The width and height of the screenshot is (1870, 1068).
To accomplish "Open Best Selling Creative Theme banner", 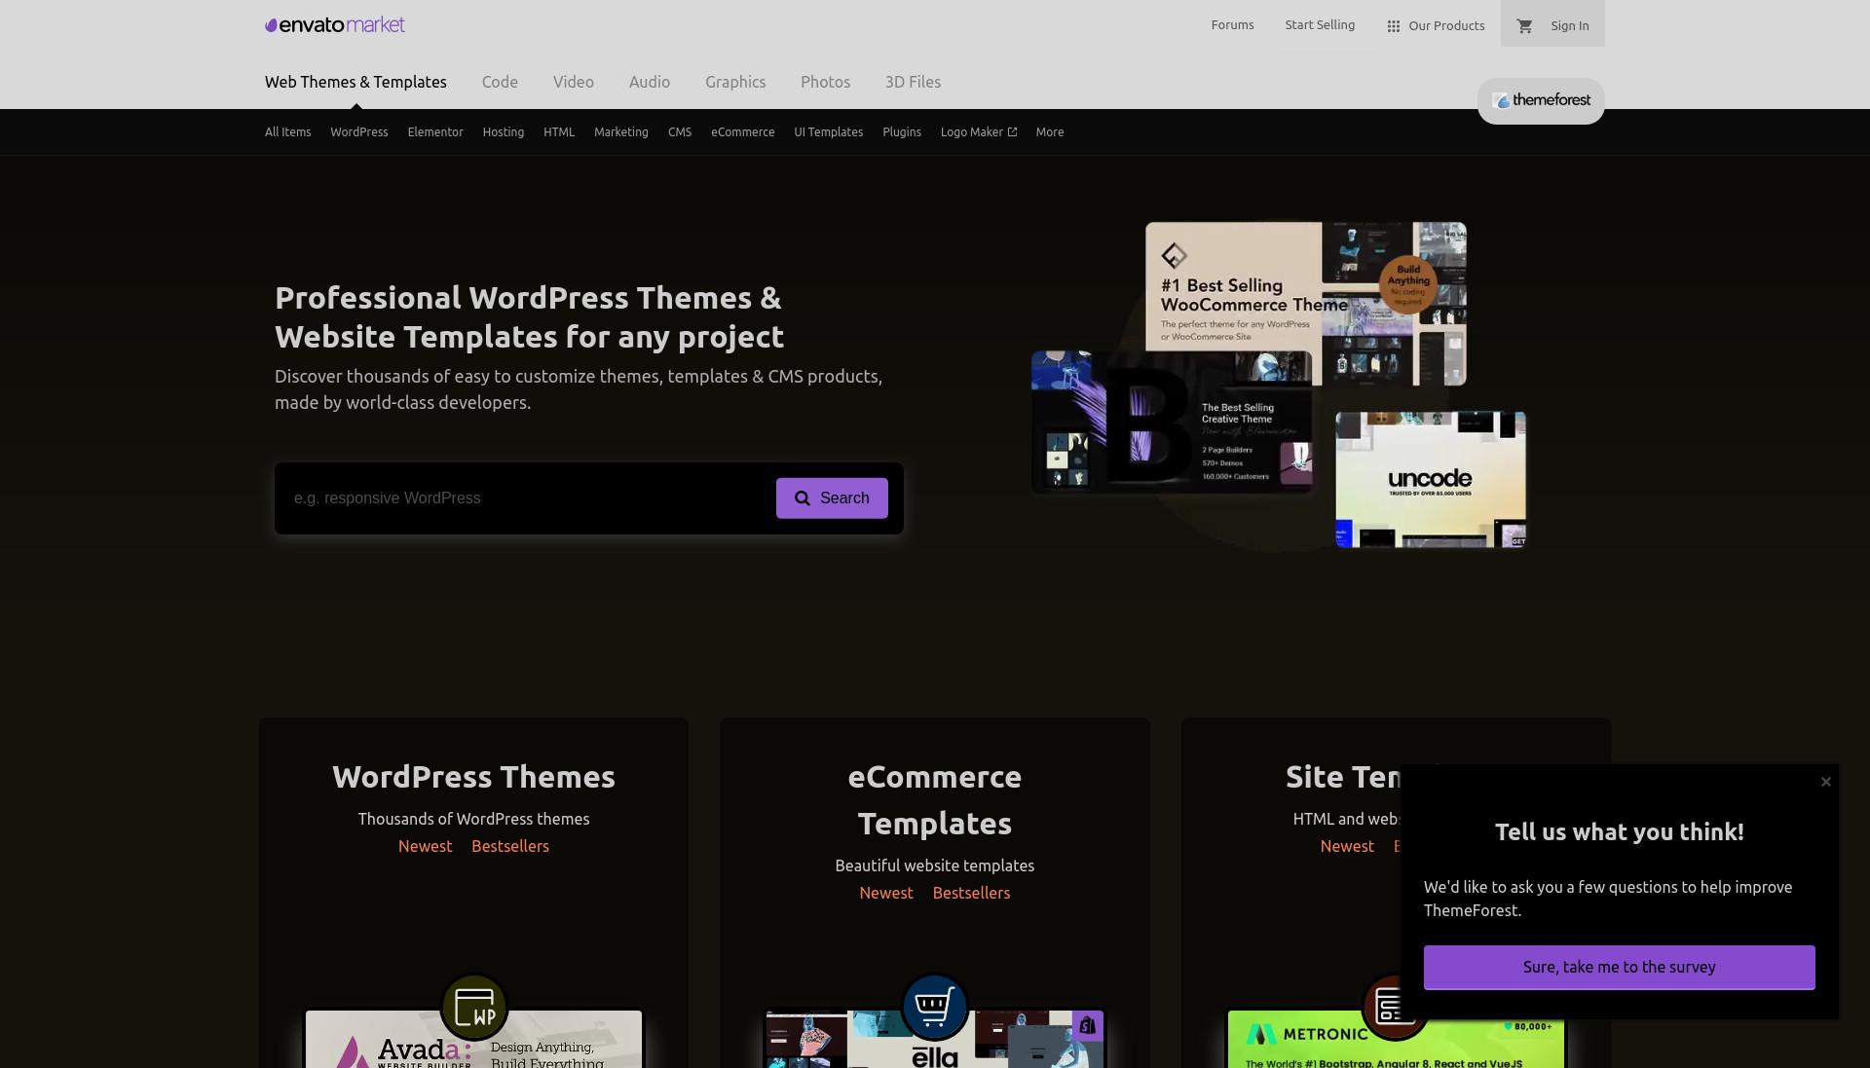I will pos(1172,424).
